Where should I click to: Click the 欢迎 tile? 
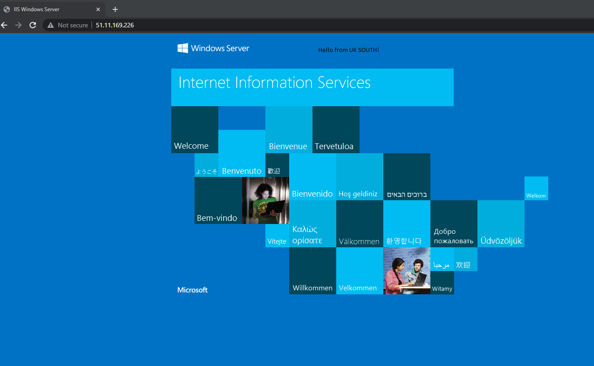point(466,259)
